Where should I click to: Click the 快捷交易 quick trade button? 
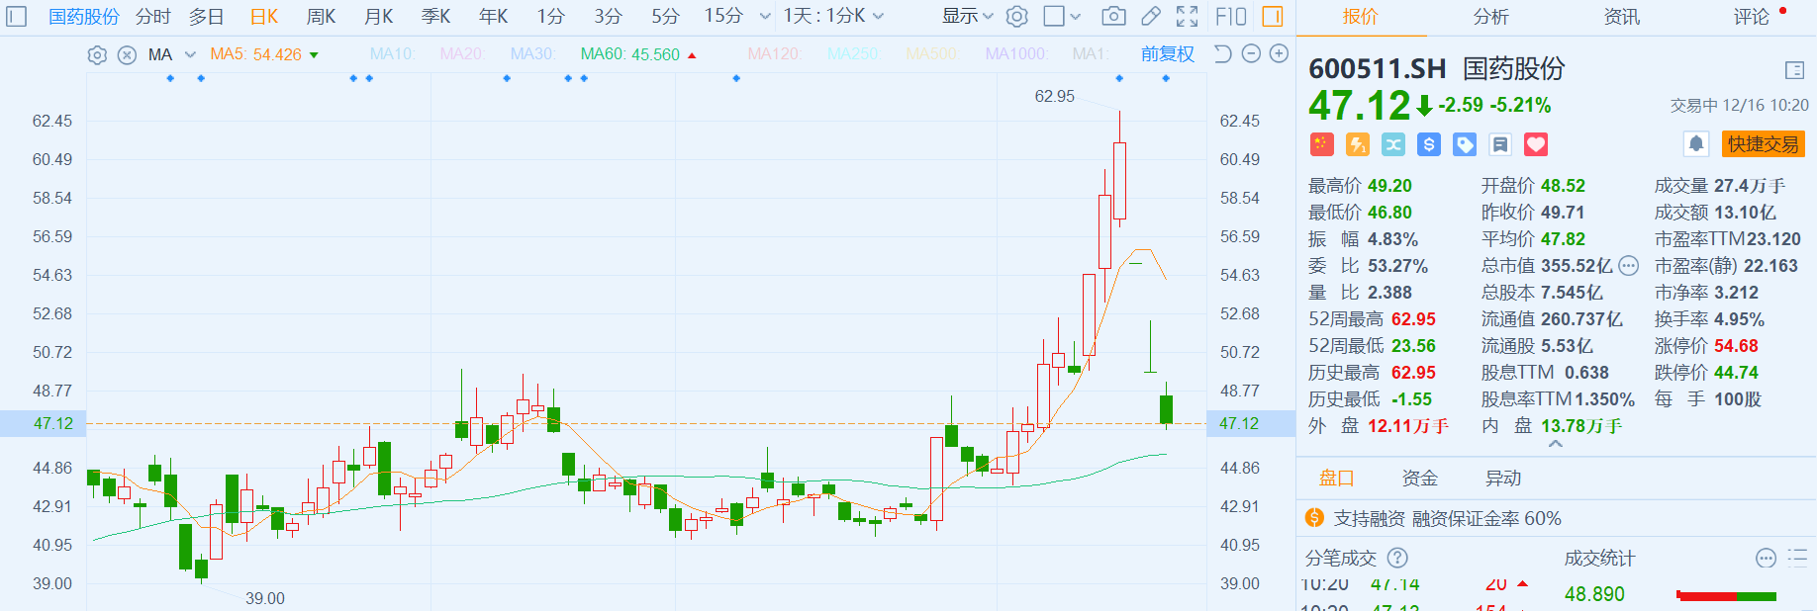pos(1763,144)
